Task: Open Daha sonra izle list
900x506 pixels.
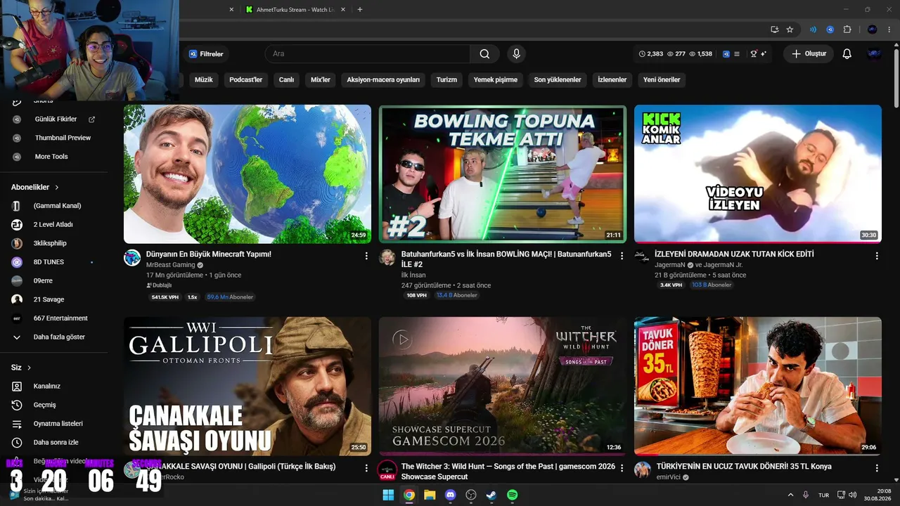Action: (x=54, y=443)
